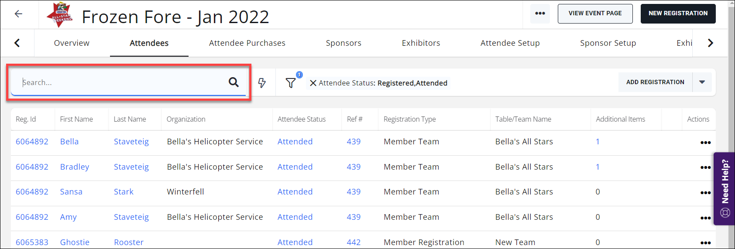Viewport: 735px width, 249px height.
Task: Open the attendee filter funnel icon
Action: (x=291, y=83)
